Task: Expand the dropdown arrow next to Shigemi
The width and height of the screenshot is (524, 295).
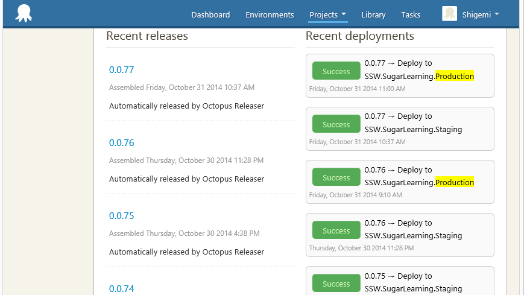Action: 497,14
